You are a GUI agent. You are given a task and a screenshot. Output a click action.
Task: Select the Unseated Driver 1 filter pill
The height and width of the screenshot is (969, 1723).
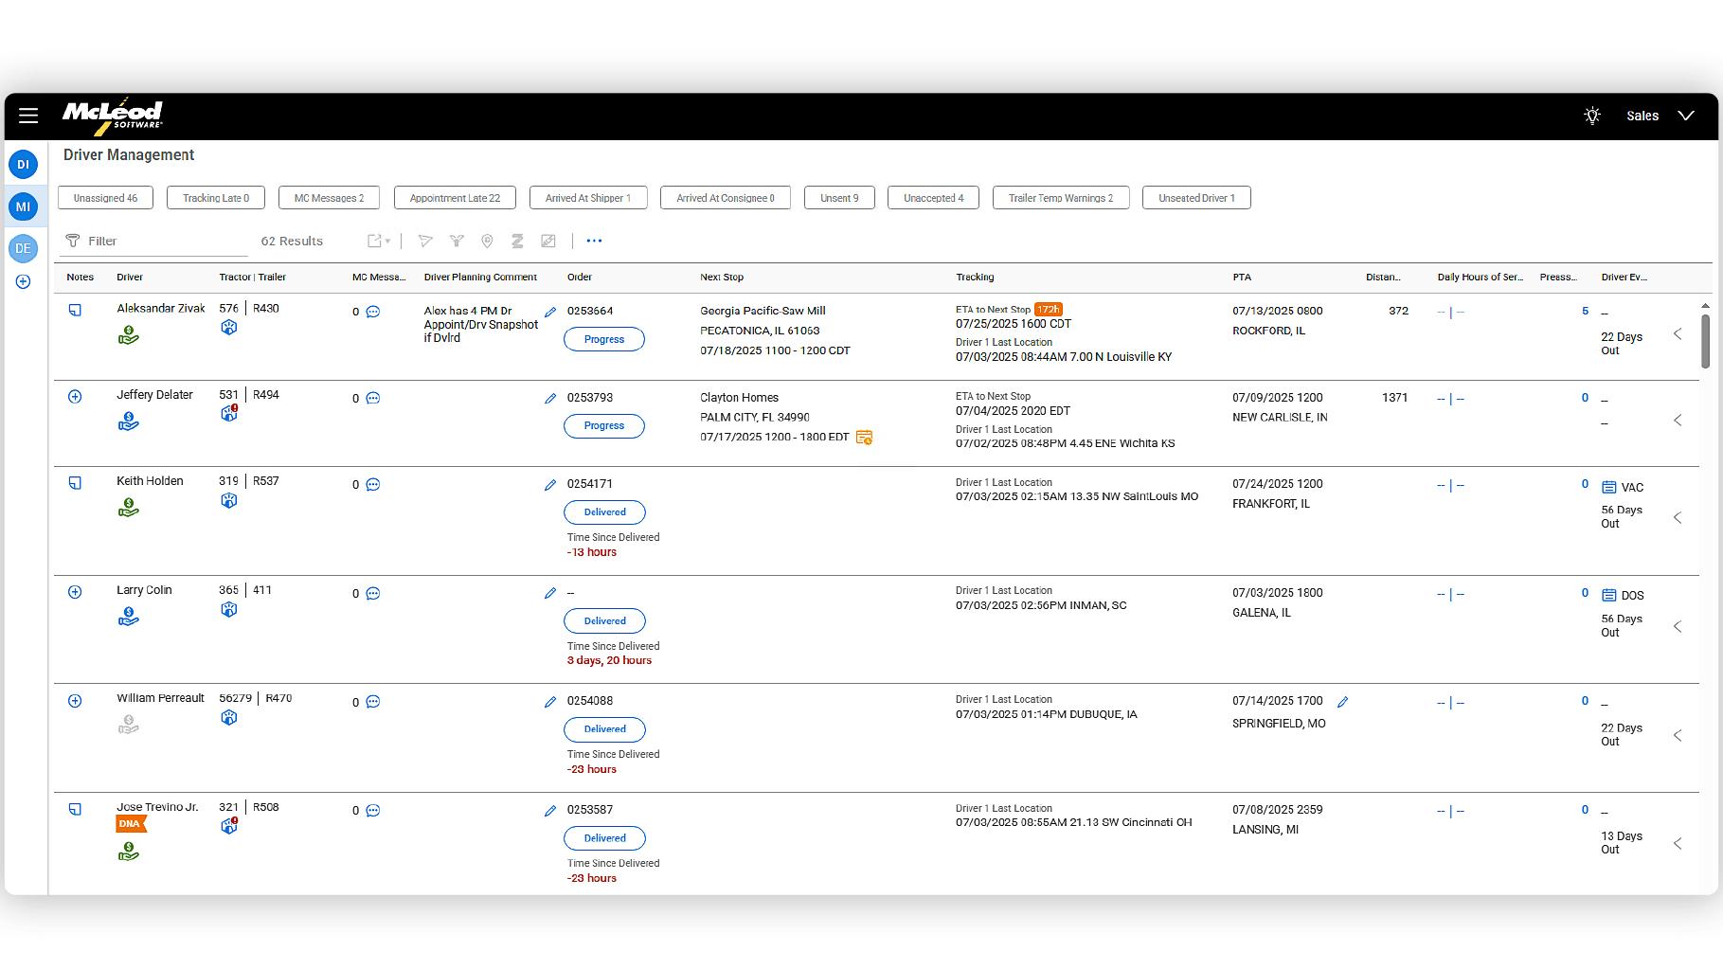(x=1196, y=197)
